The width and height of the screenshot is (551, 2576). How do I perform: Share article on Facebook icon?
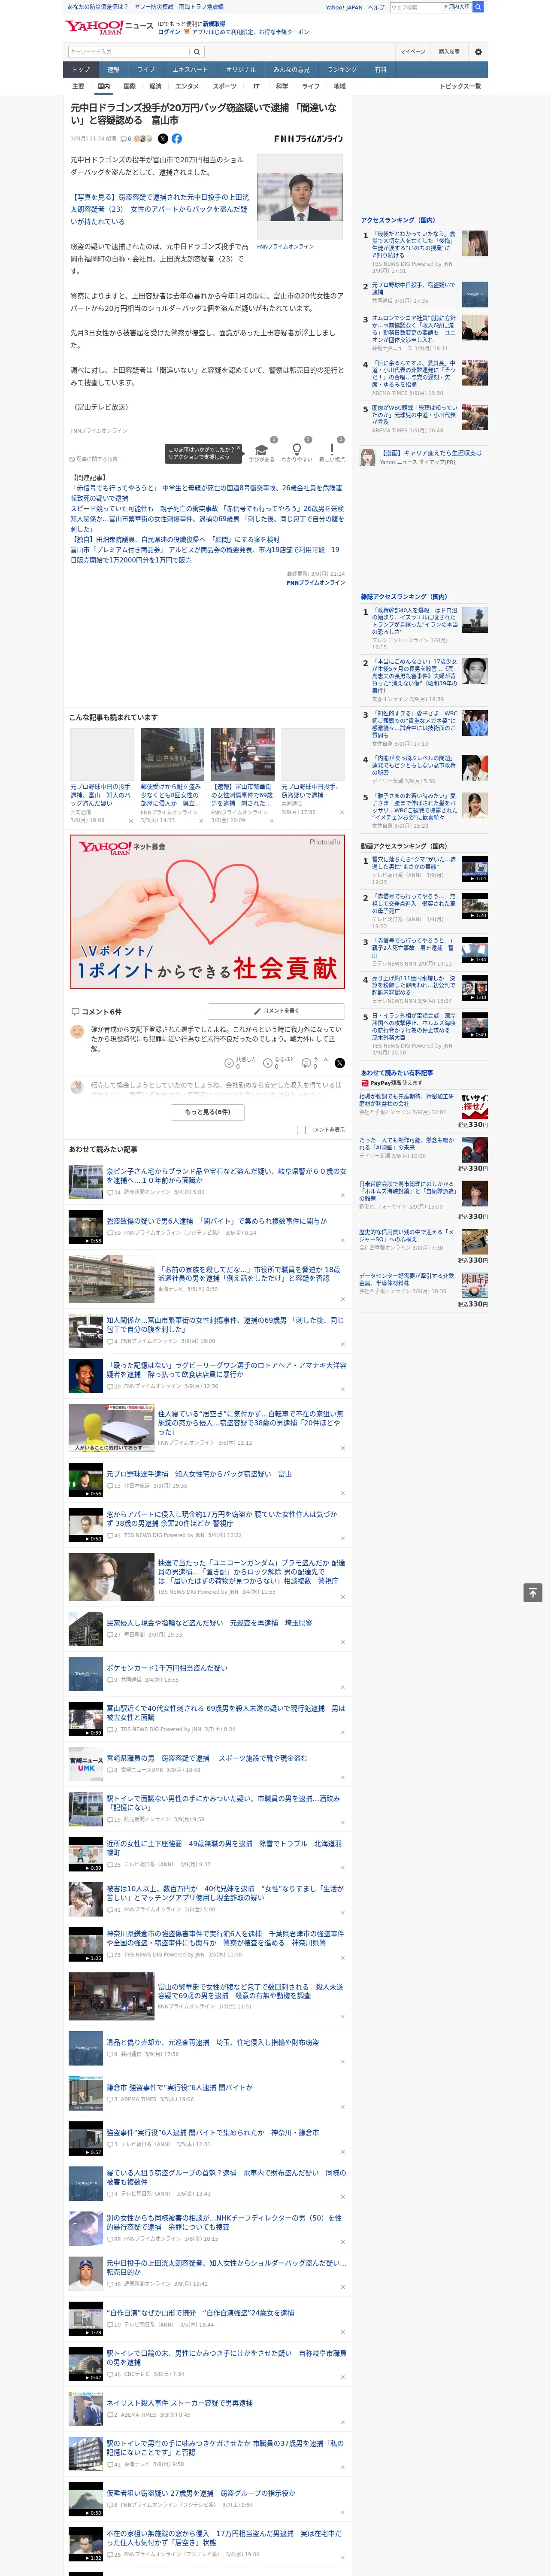pos(177,139)
